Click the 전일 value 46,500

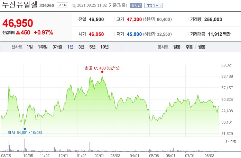(x=96, y=19)
